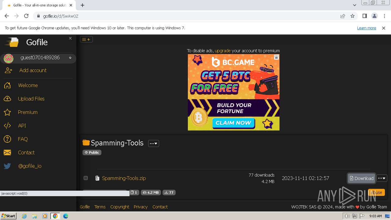Open the Add account link

[33, 70]
